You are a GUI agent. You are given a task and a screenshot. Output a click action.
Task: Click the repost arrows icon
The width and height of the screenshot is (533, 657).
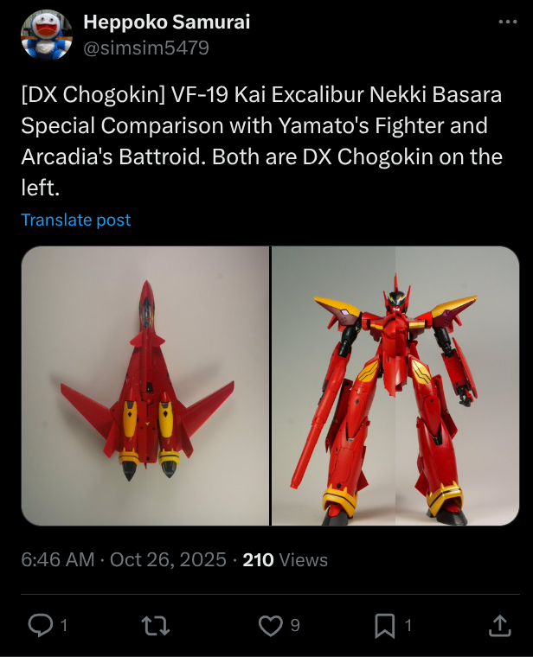[156, 626]
